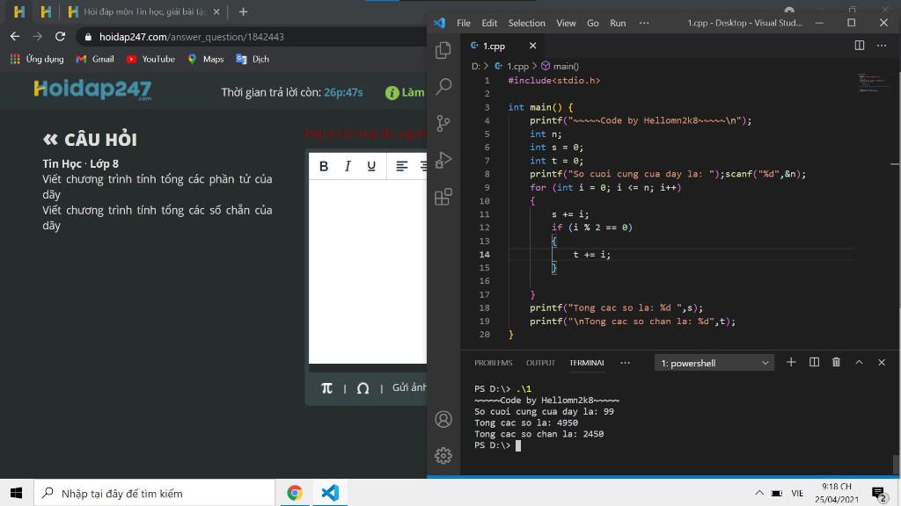Click the Chrome address bar

pyautogui.click(x=253, y=37)
